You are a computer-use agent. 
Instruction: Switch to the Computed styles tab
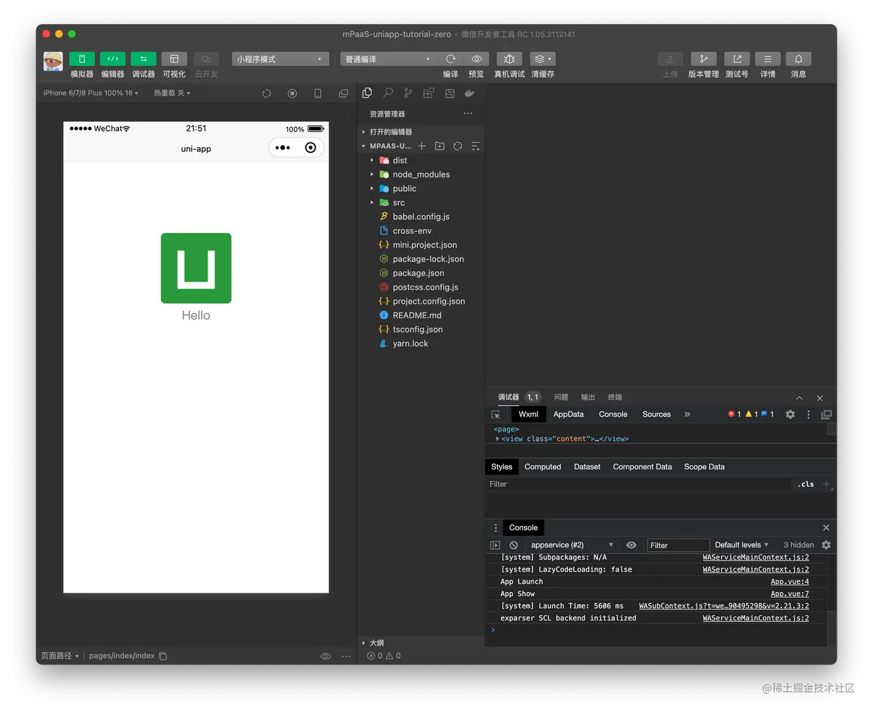(543, 467)
